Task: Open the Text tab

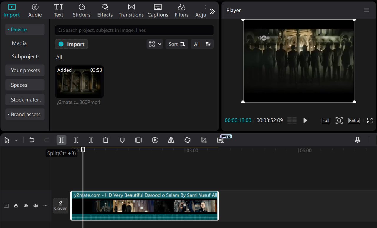Action: 58,11
